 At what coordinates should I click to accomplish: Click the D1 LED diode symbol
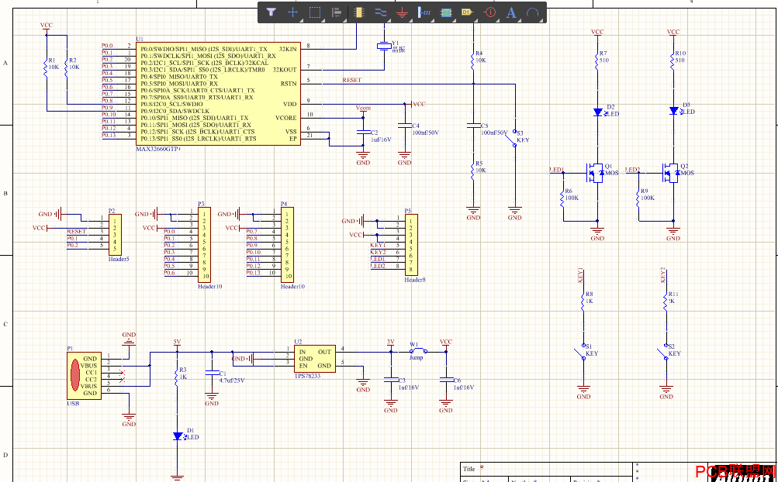(x=178, y=436)
